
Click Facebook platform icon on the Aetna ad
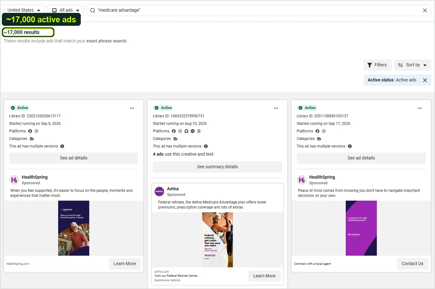pos(174,131)
